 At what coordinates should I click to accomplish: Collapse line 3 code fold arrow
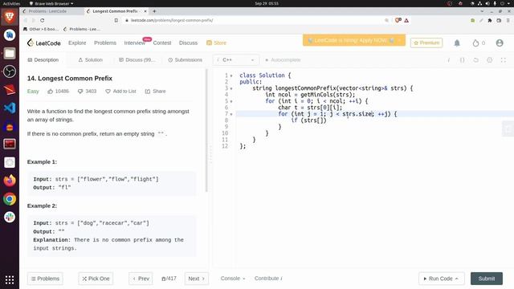(231, 88)
